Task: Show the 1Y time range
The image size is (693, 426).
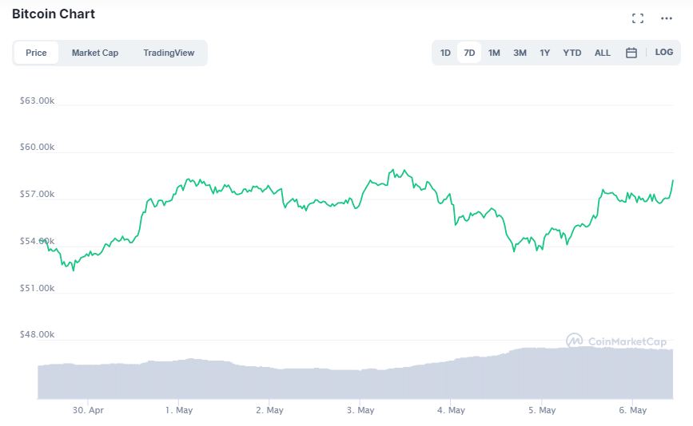Action: pyautogui.click(x=544, y=53)
